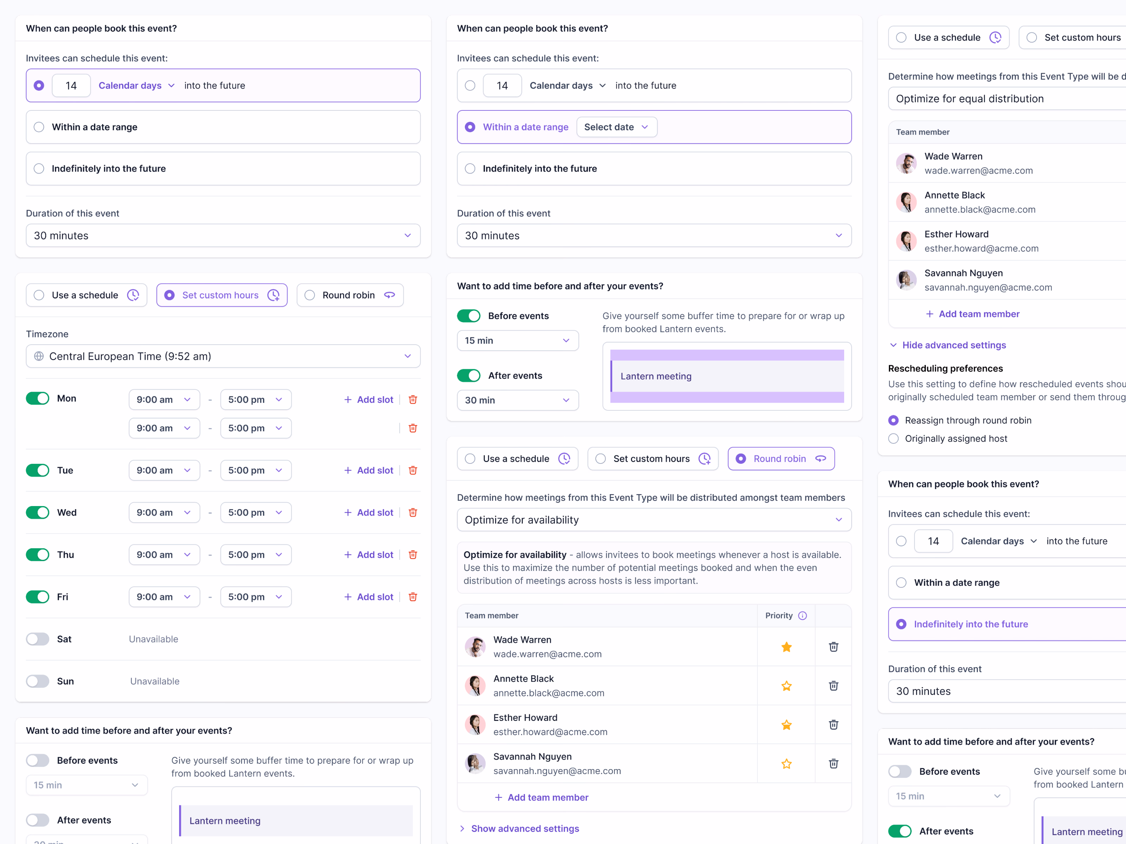
Task: Turn off Before events switch with 15 min
Action: [469, 316]
